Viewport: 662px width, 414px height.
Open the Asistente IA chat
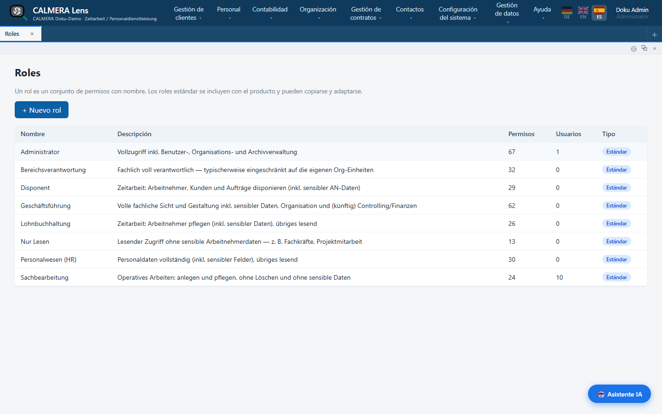click(619, 394)
